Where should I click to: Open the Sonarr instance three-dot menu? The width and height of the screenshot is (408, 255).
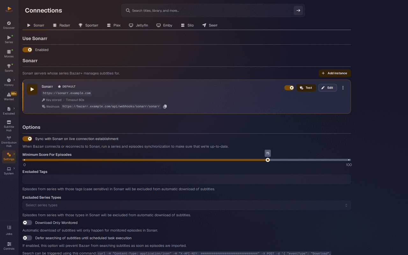point(343,88)
